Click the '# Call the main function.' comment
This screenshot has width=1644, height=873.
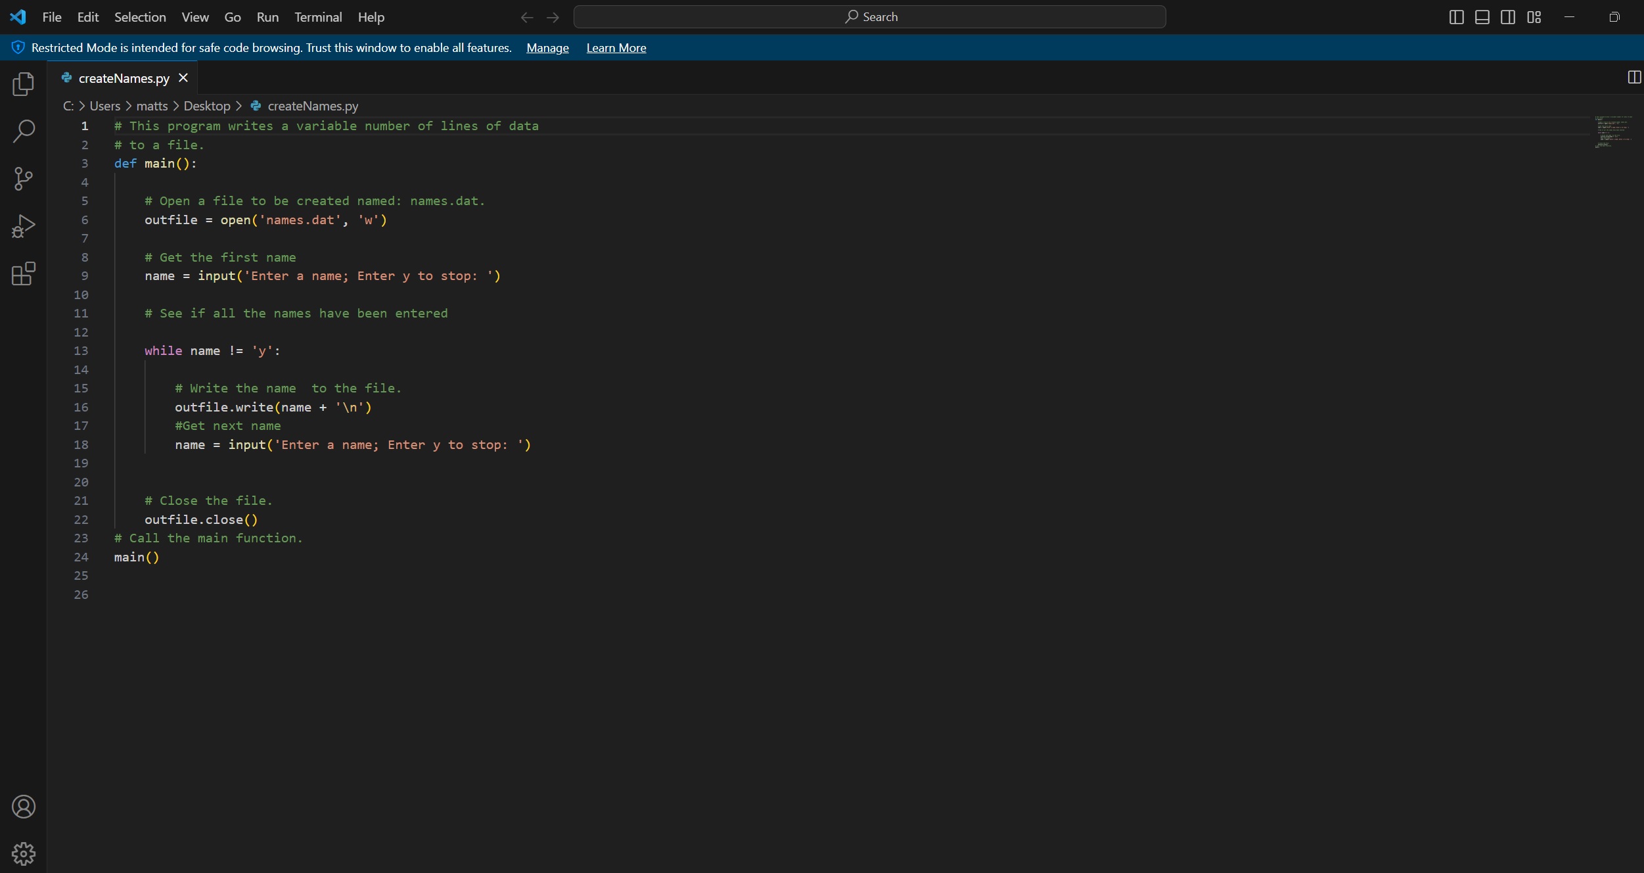tap(208, 538)
